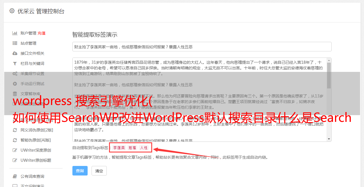Open 智能伪原创[AI版] menu item

click(35, 140)
